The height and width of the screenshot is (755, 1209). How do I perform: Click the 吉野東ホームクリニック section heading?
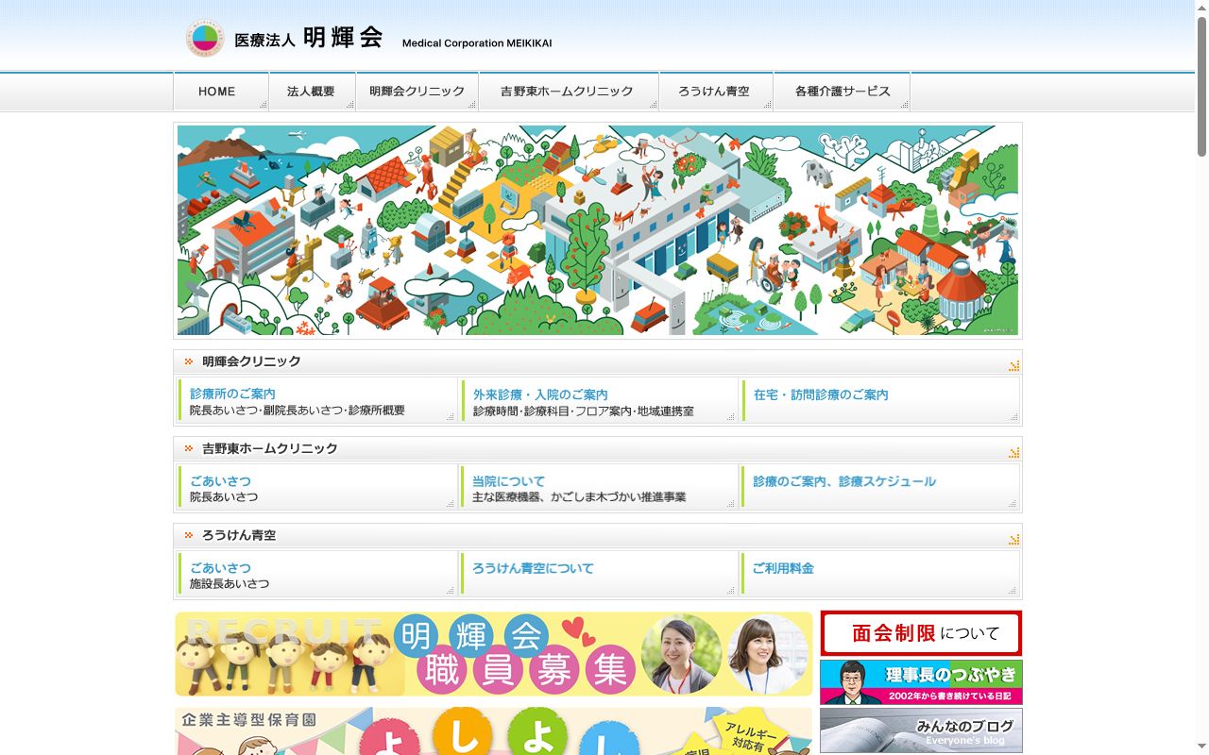click(x=269, y=448)
